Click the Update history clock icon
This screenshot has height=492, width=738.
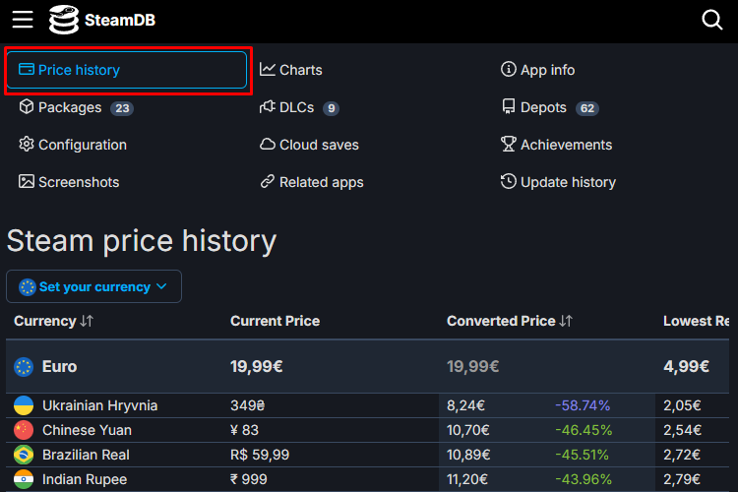pos(509,181)
